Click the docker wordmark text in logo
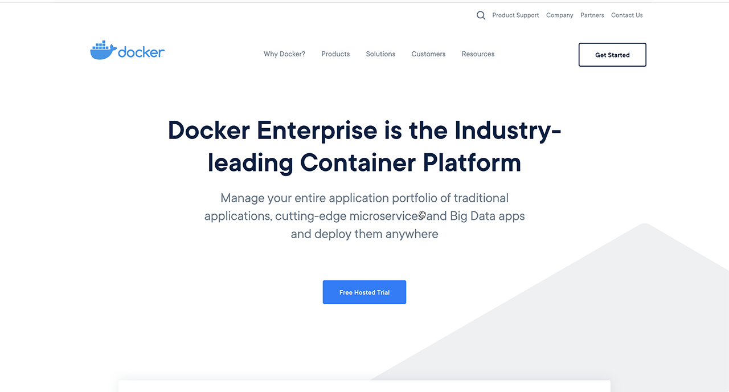The image size is (729, 392). (x=141, y=52)
